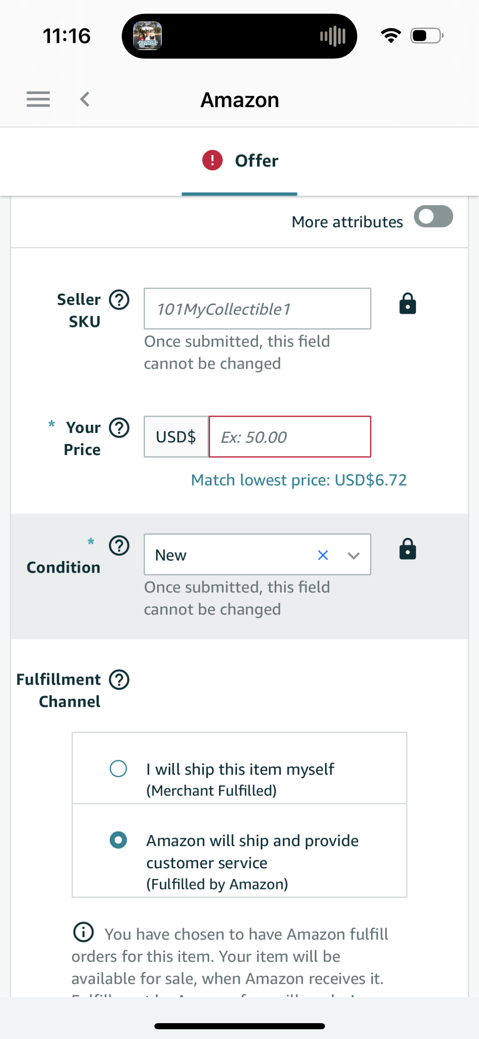Tap lock icon beside Seller SKU
Viewport: 479px width, 1039px height.
pos(407,304)
